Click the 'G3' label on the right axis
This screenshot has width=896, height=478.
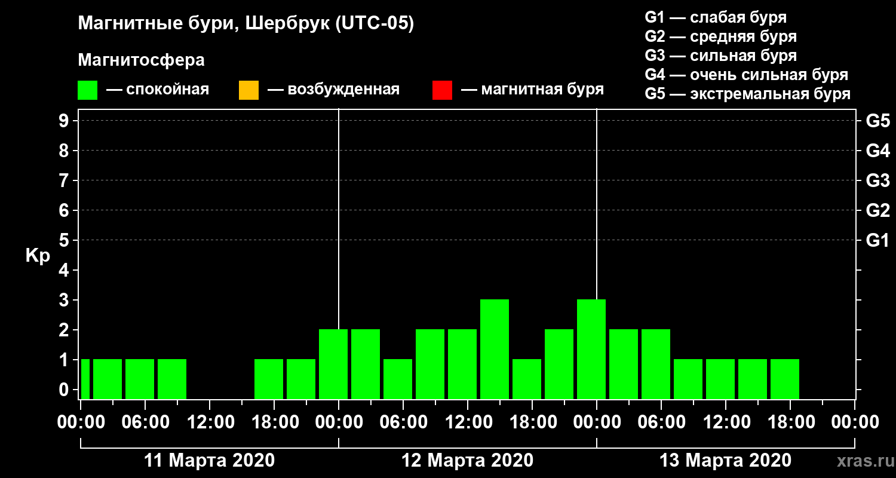877,180
